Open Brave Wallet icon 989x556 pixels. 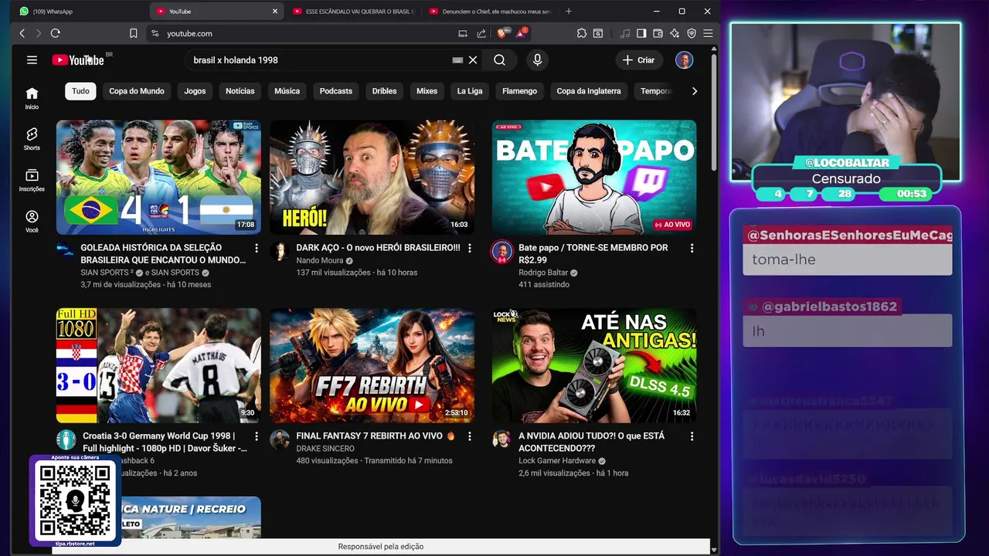[x=658, y=33]
